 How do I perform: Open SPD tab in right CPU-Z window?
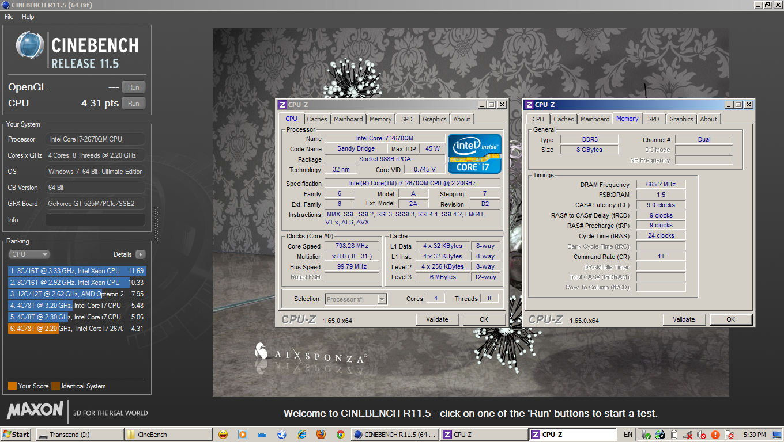coord(653,119)
